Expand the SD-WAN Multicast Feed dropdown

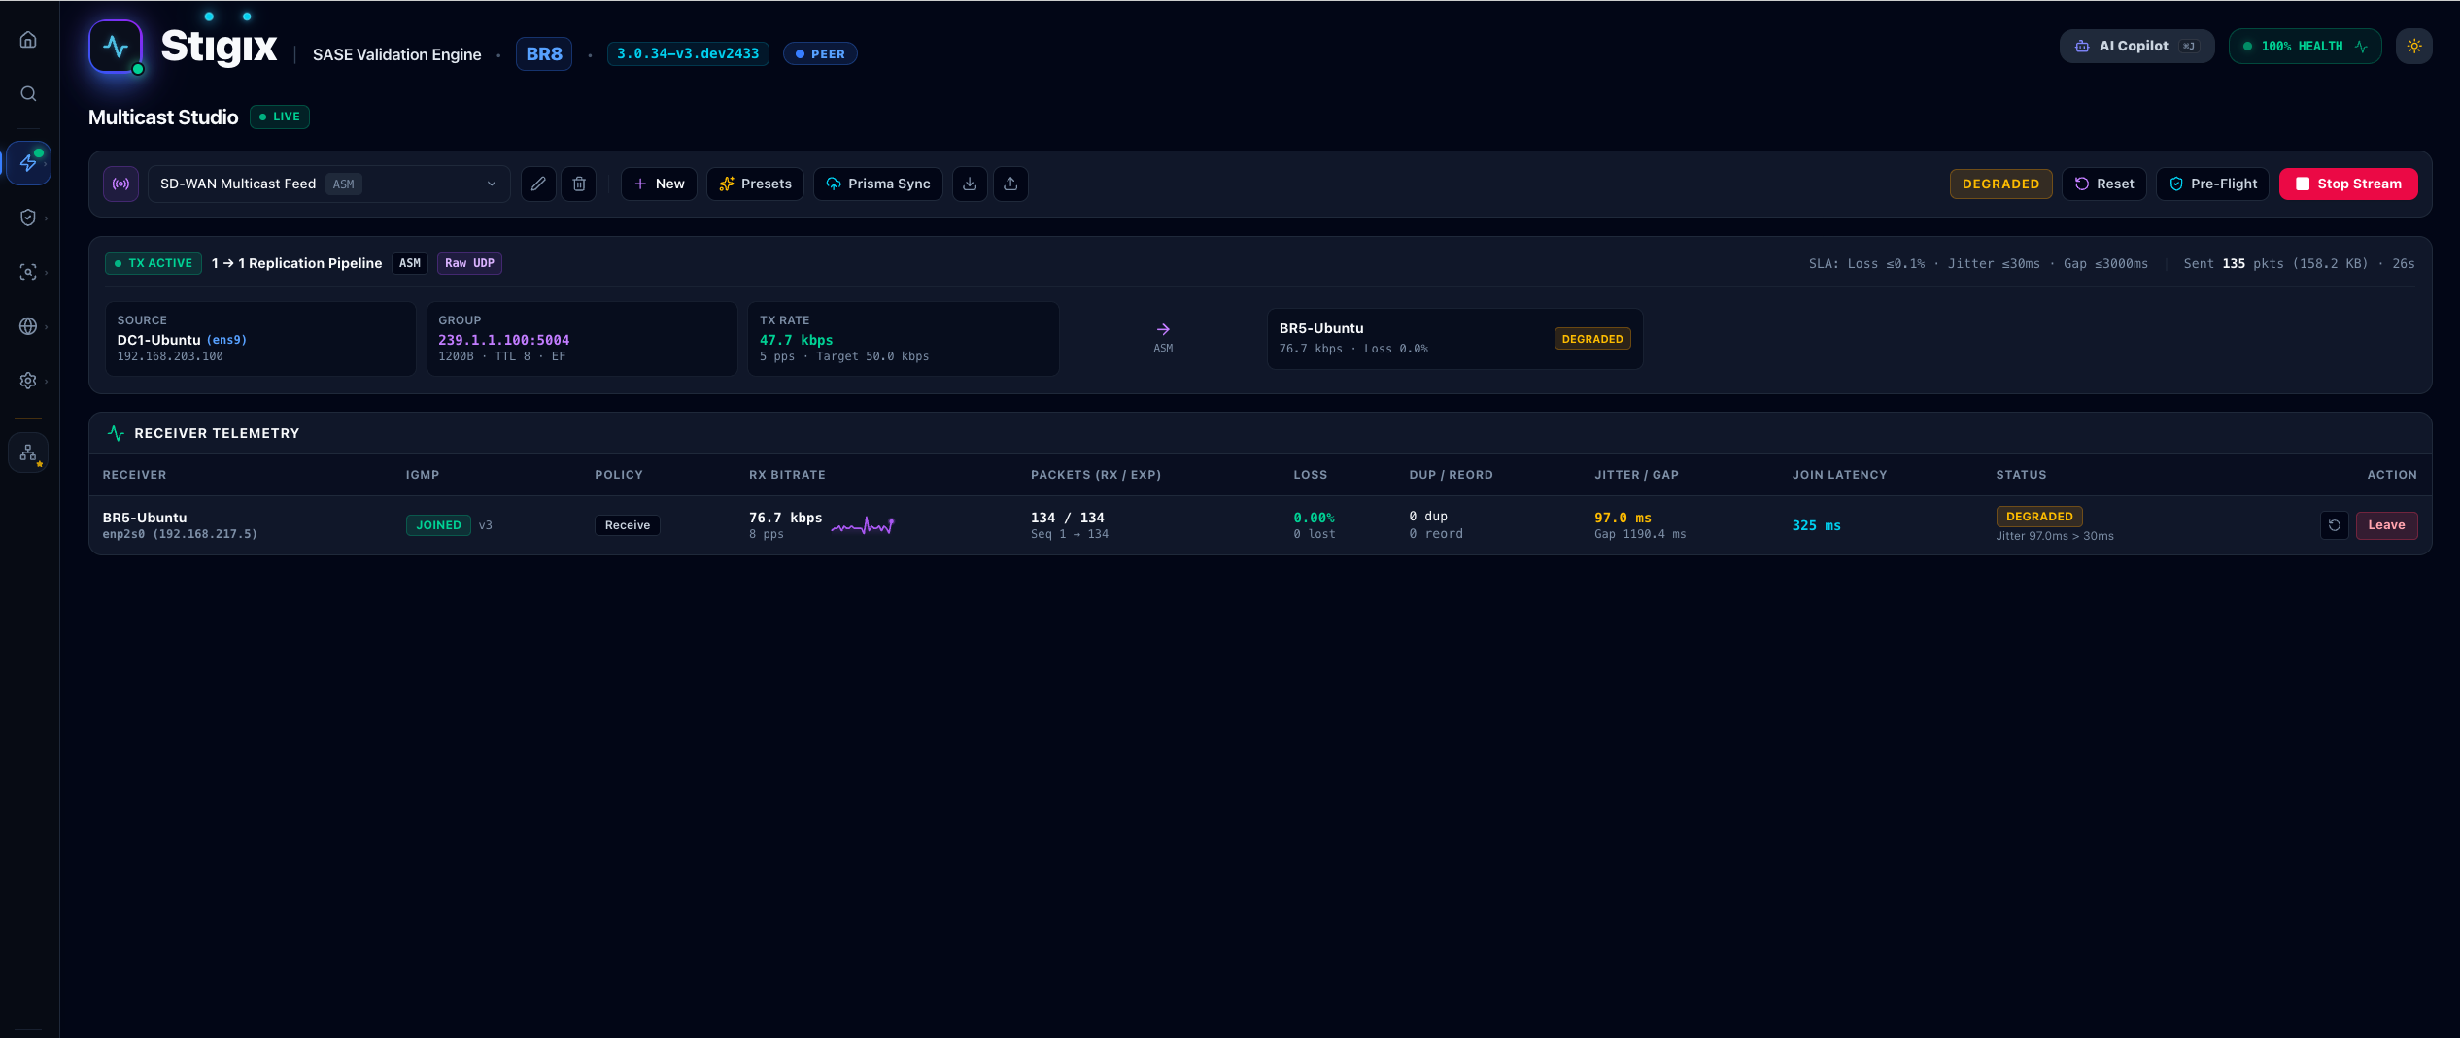coord(328,184)
